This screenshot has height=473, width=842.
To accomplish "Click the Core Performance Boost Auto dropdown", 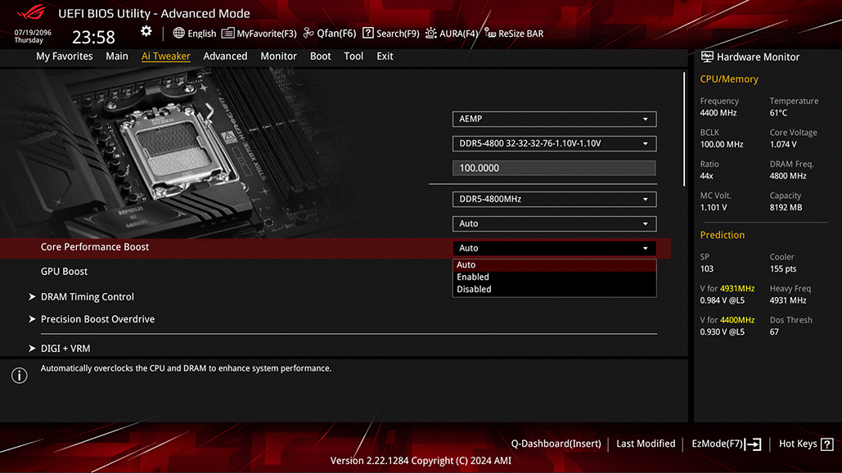I will coord(554,248).
